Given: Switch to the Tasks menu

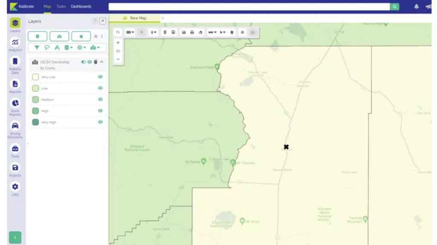Looking at the screenshot, I should click(61, 6).
